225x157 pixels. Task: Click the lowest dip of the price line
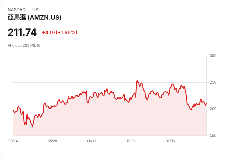pos(32,126)
